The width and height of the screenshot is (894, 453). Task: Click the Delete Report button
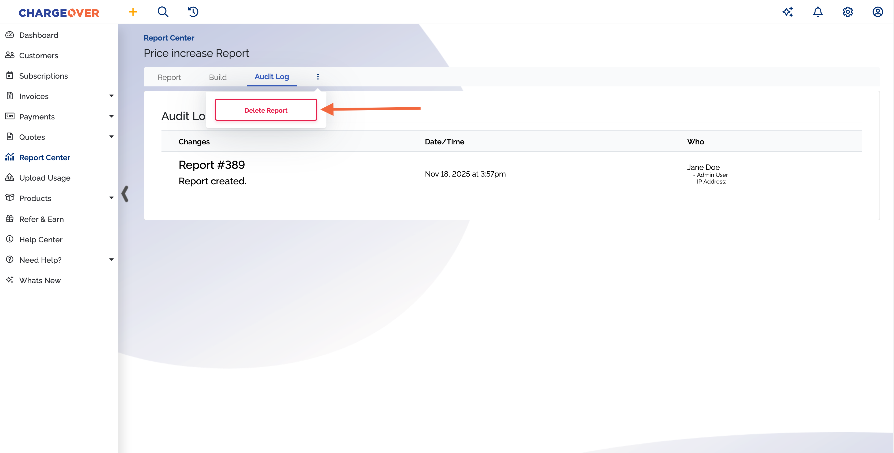pos(266,110)
